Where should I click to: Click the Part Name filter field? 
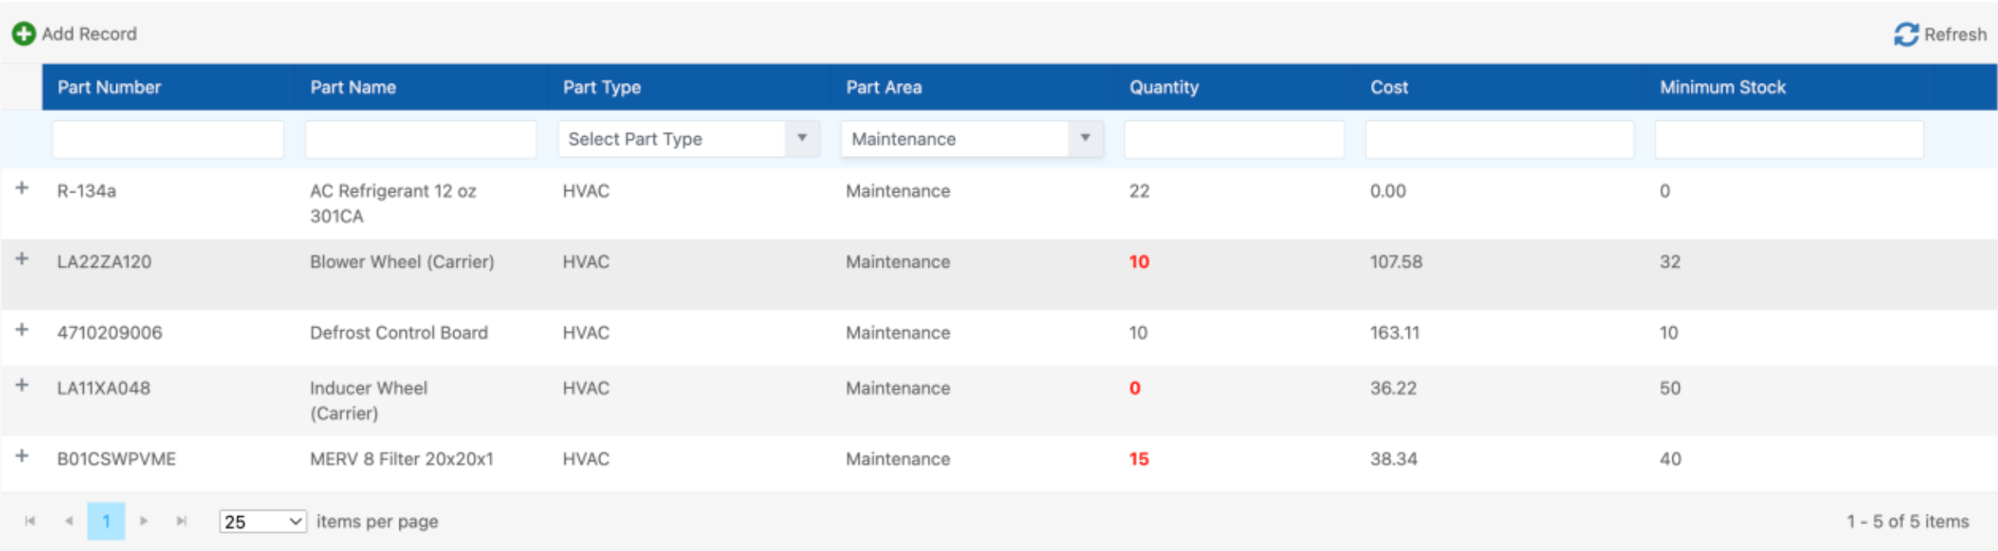click(x=421, y=139)
